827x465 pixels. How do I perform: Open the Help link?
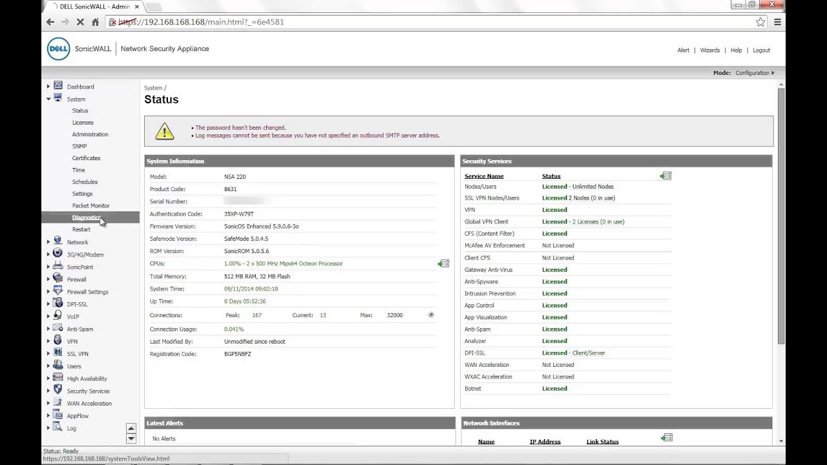pyautogui.click(x=737, y=50)
